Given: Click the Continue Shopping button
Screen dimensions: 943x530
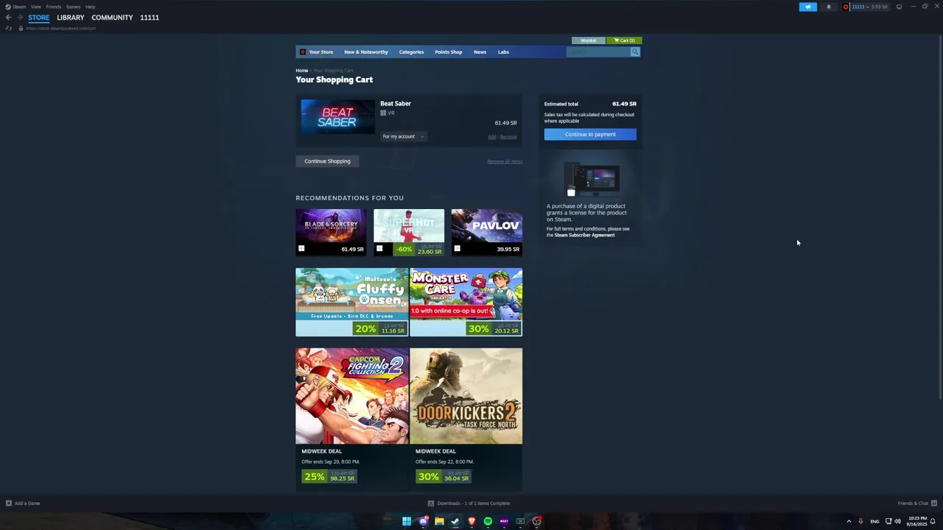Looking at the screenshot, I should click(x=327, y=161).
